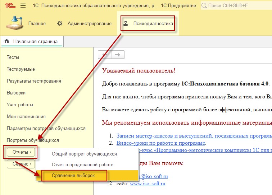Screen dimensions: 272x195
Task: Click the 1С:Психодиагностика базовая 4.0 text
Action: point(225,84)
